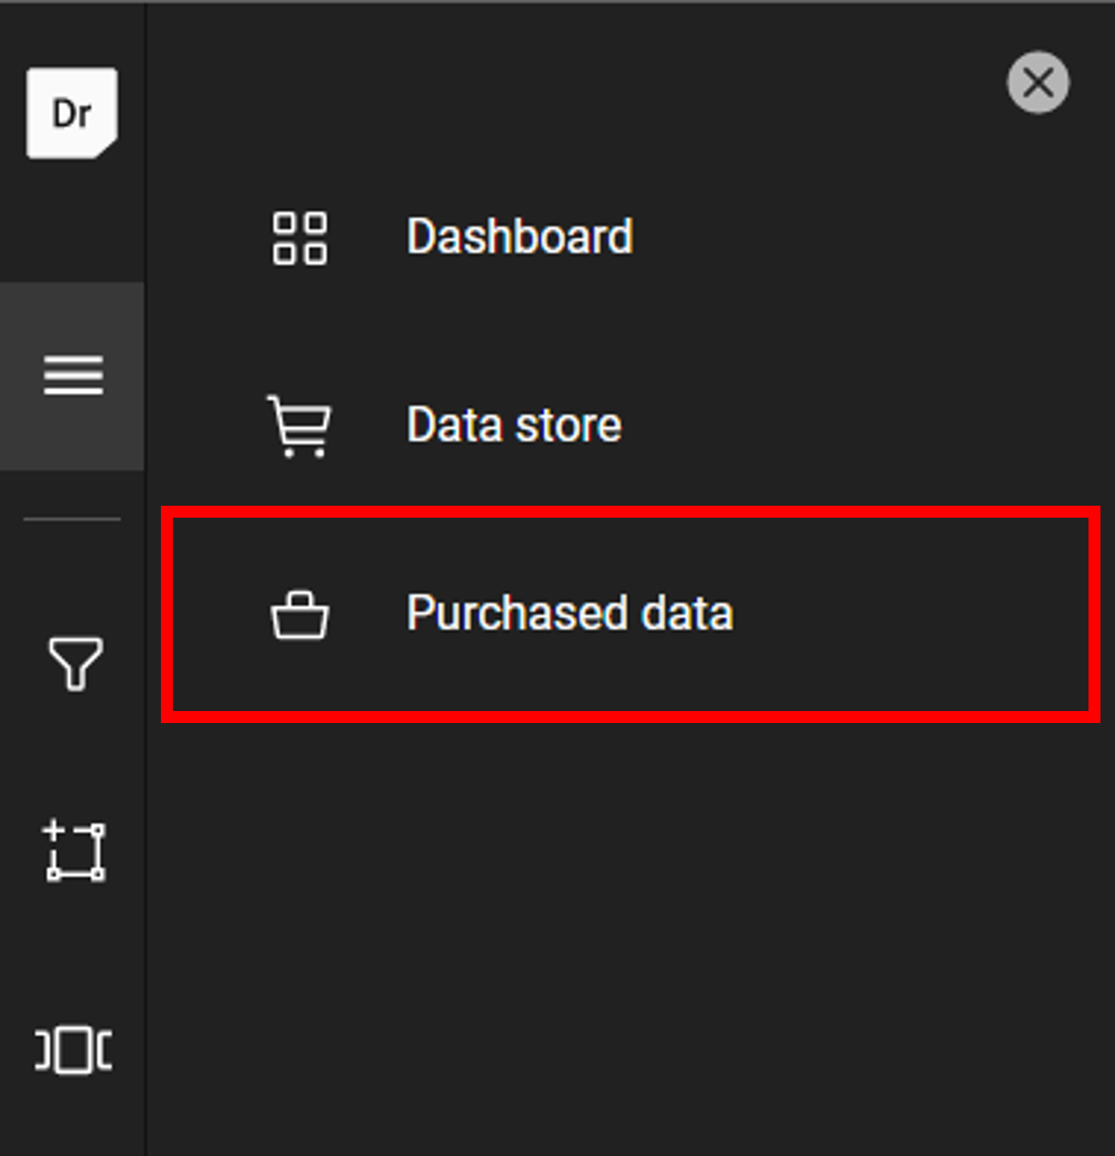1115x1156 pixels.
Task: Click the Purchased data basket icon
Action: pos(300,614)
